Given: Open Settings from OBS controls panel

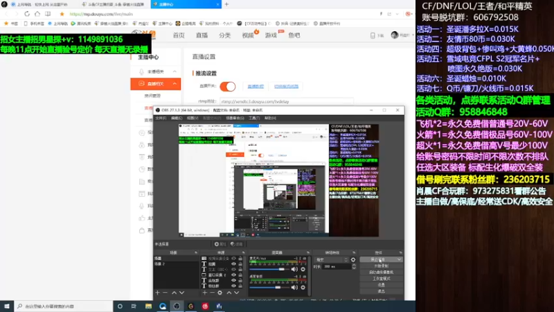Looking at the screenshot, I should (382, 285).
